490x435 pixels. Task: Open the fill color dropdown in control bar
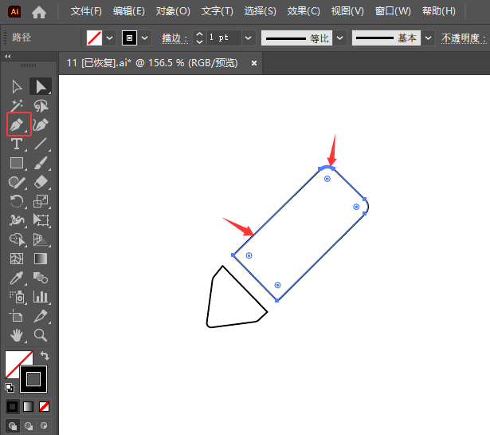pyautogui.click(x=110, y=38)
